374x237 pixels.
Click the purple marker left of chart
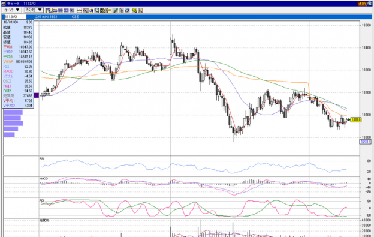(x=36, y=95)
